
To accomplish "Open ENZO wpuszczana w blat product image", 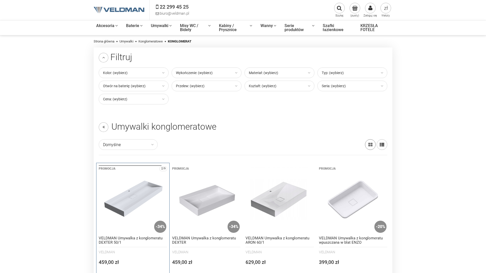I will pyautogui.click(x=353, y=199).
